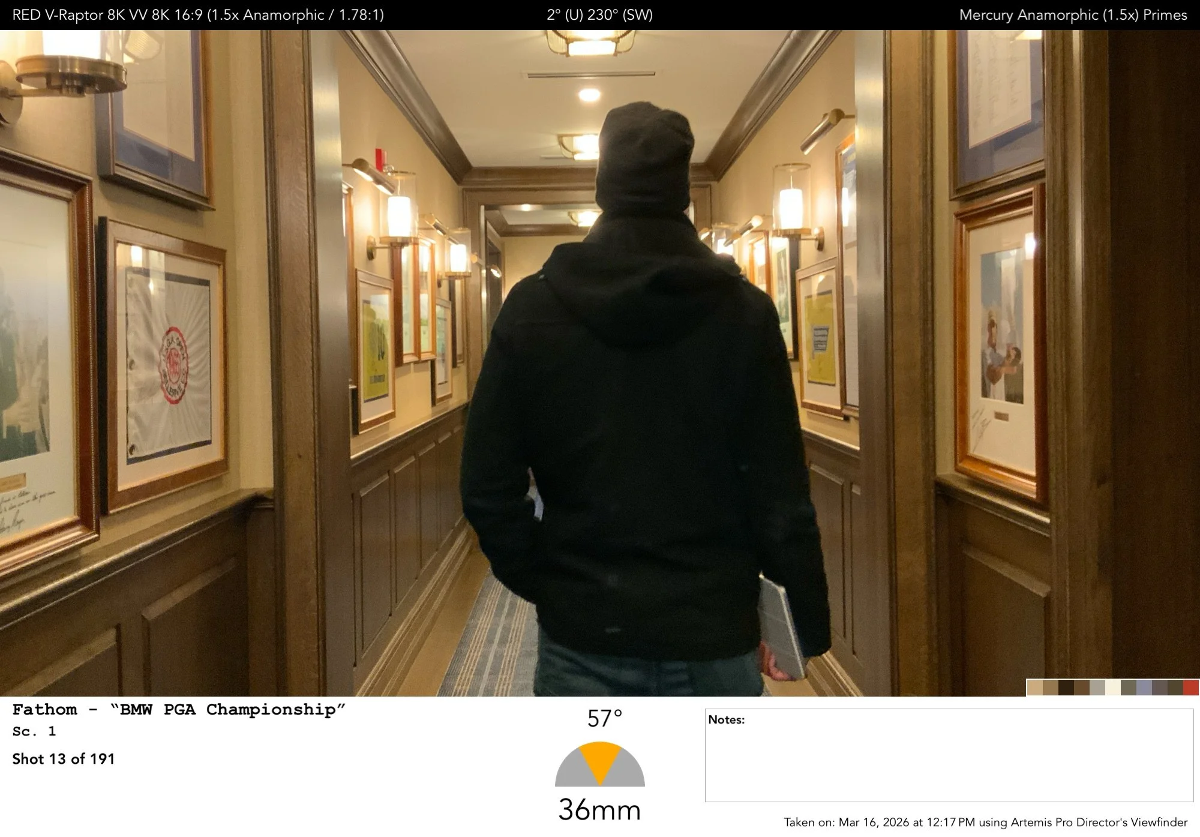Viewport: 1200px width, 837px height.
Task: Click the RED V-Raptor camera format label
Action: pyautogui.click(x=198, y=15)
